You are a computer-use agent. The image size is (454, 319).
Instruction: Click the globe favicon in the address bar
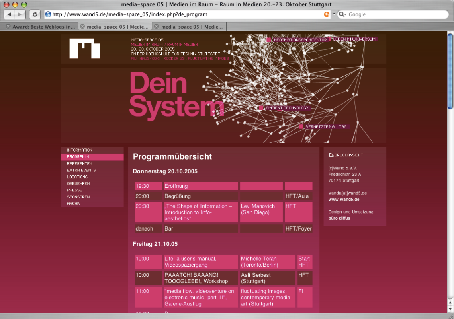(48, 14)
